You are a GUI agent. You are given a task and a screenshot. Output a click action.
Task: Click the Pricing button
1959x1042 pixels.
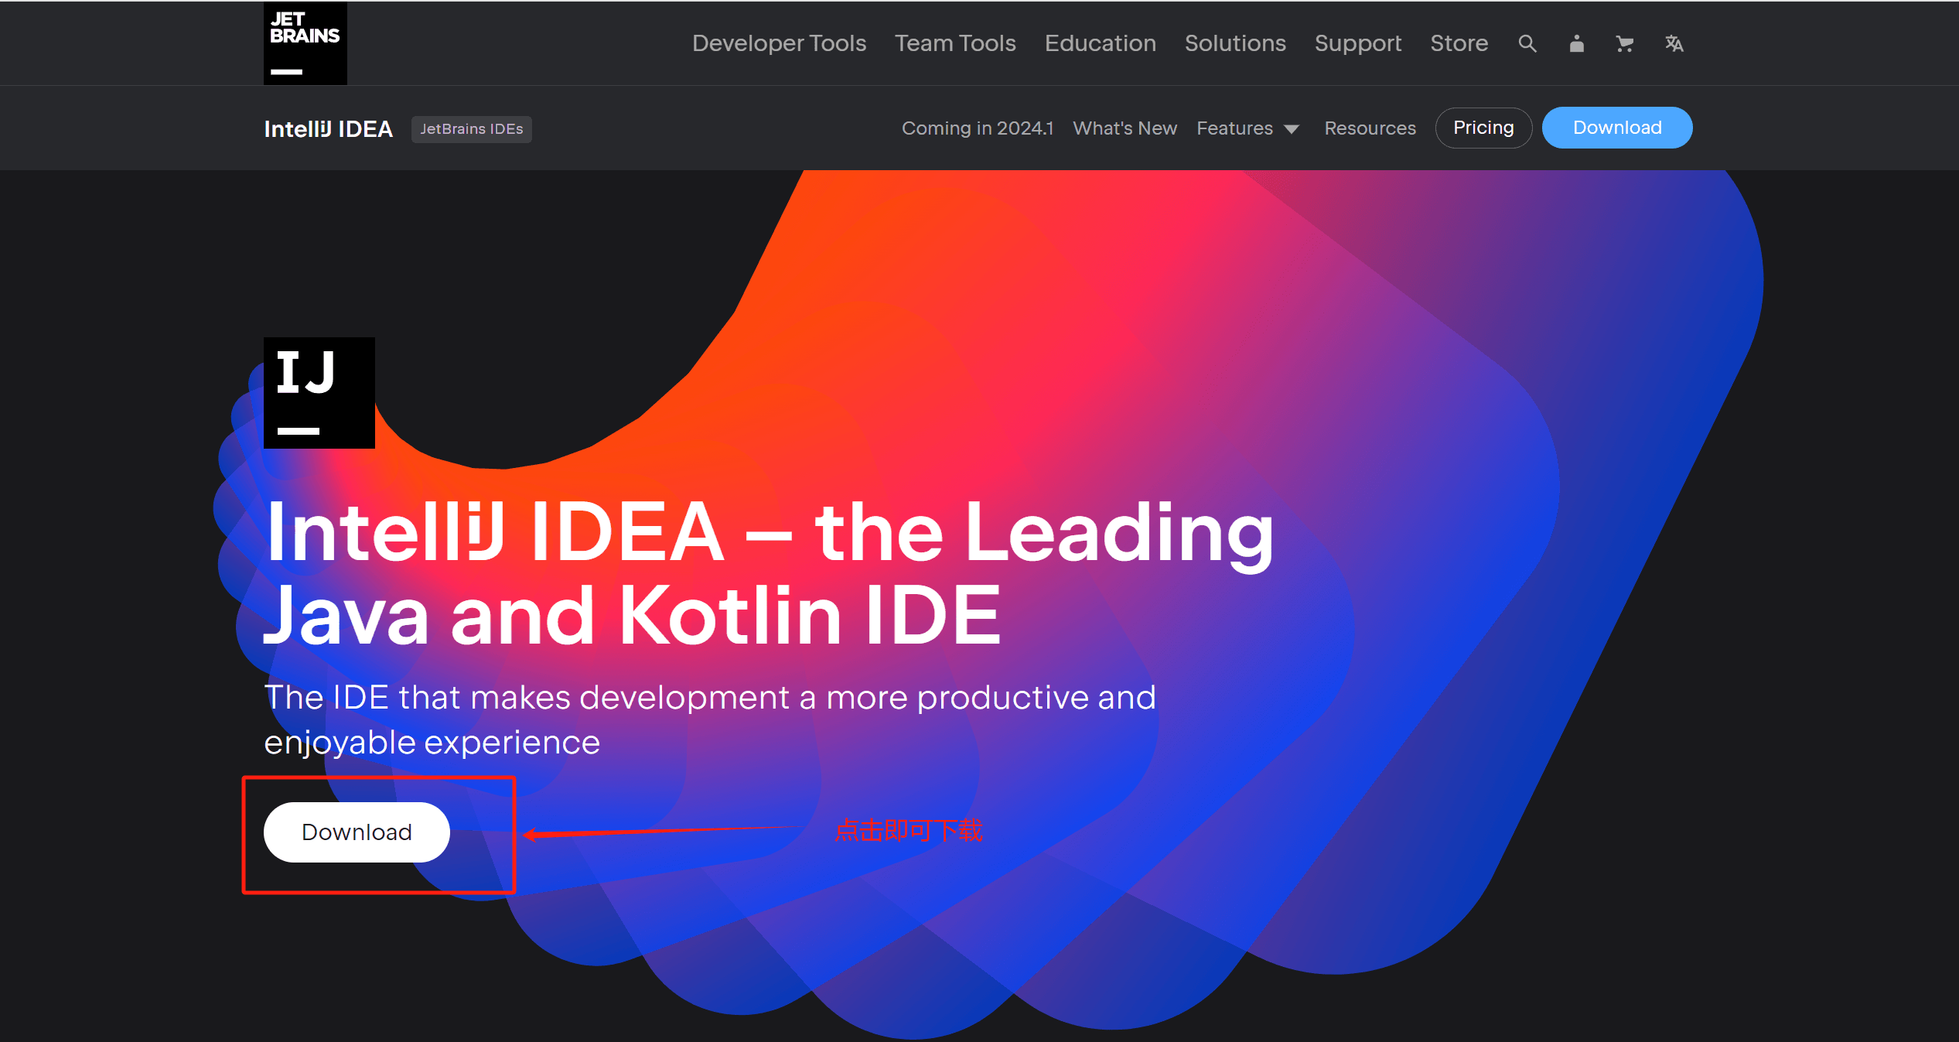1483,128
